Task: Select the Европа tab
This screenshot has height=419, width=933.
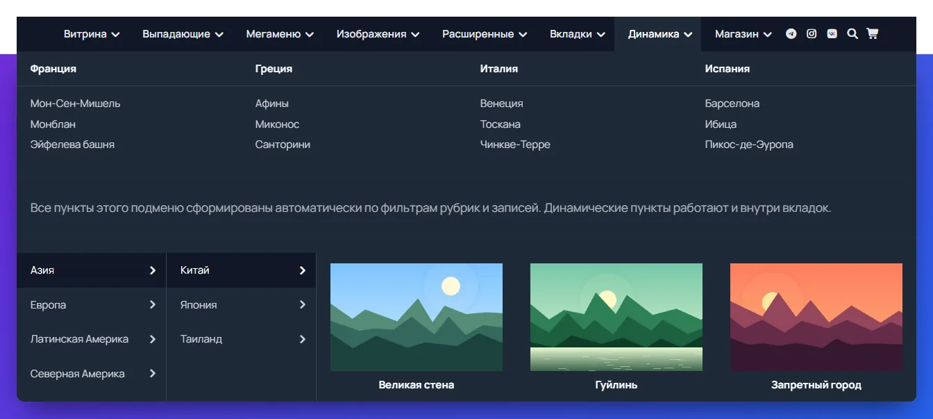Action: tap(92, 304)
